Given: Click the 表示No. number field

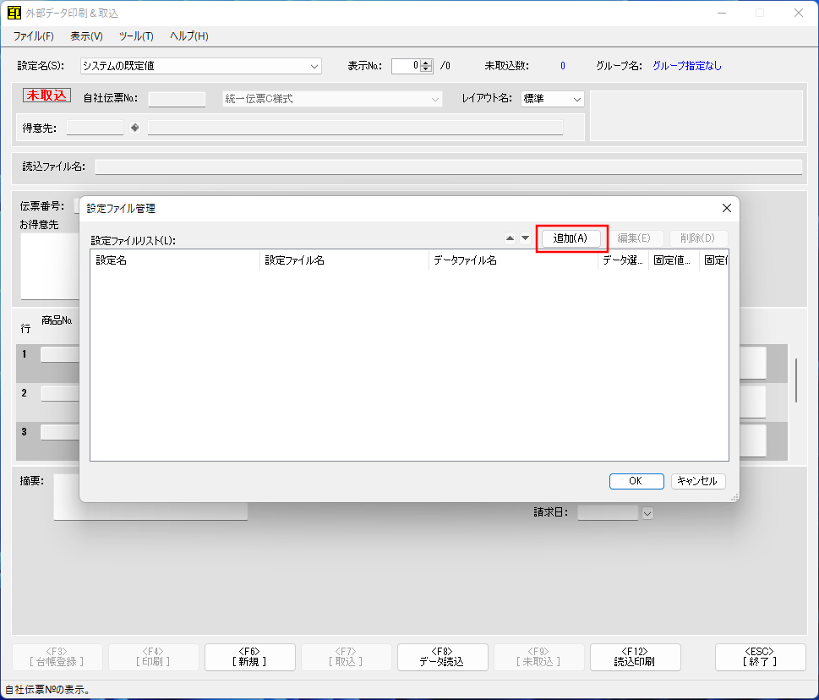Looking at the screenshot, I should [x=407, y=66].
